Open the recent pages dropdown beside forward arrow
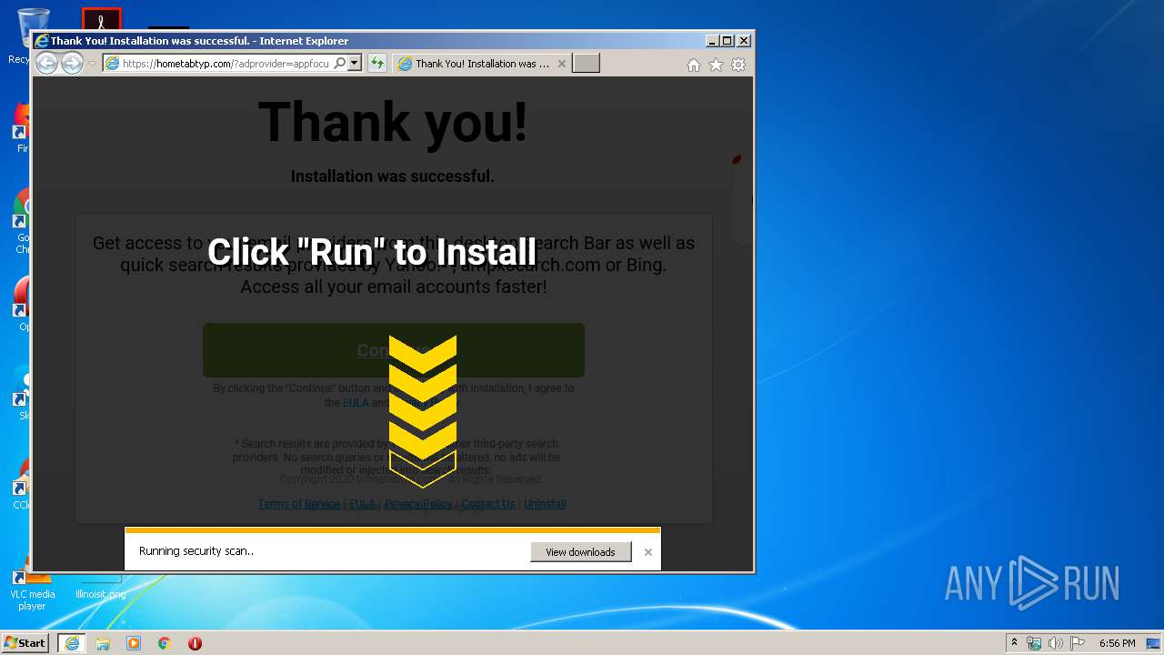1164x655 pixels. click(x=91, y=64)
